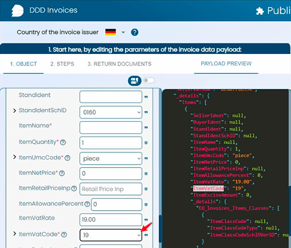Click the StandIdent input field

[111, 97]
